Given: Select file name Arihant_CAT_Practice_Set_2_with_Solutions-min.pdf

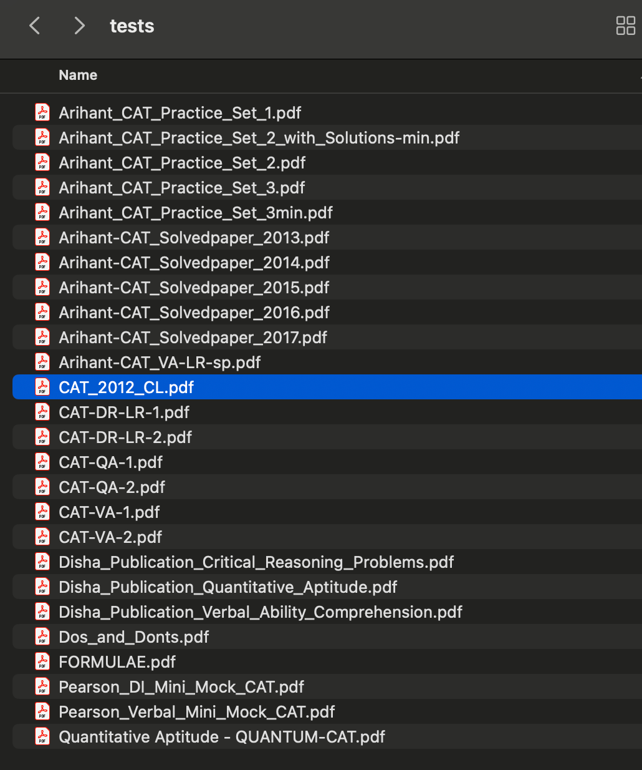Looking at the screenshot, I should point(259,138).
